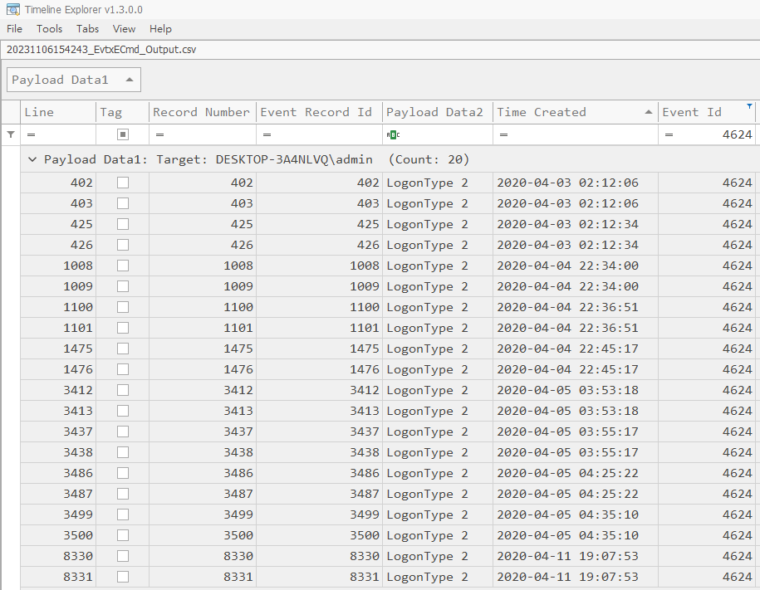760x590 pixels.
Task: Click the equals operator icon under Line column
Action: 31,134
